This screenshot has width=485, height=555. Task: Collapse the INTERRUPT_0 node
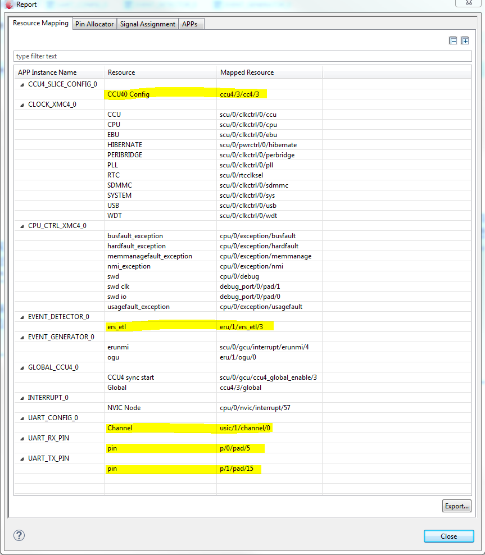22,398
